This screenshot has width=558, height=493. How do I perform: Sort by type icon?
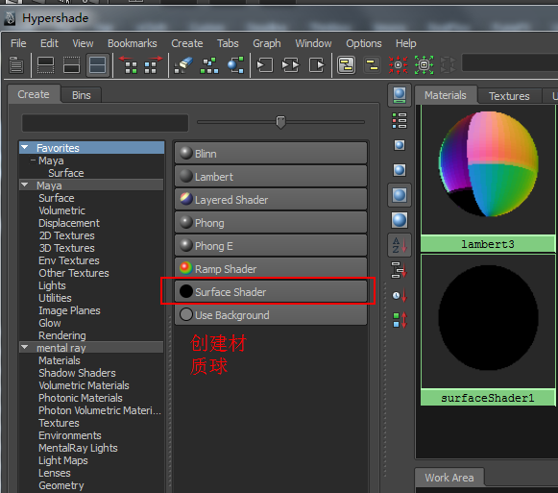click(400, 270)
